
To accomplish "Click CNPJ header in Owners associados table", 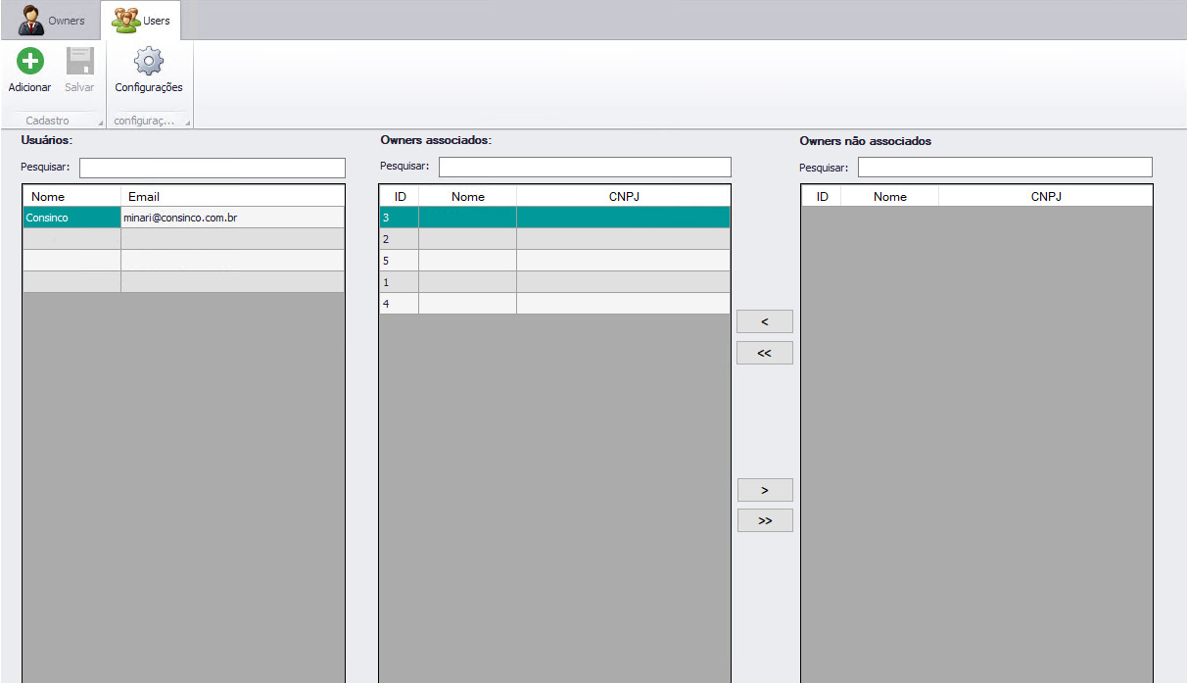I will coord(624,196).
